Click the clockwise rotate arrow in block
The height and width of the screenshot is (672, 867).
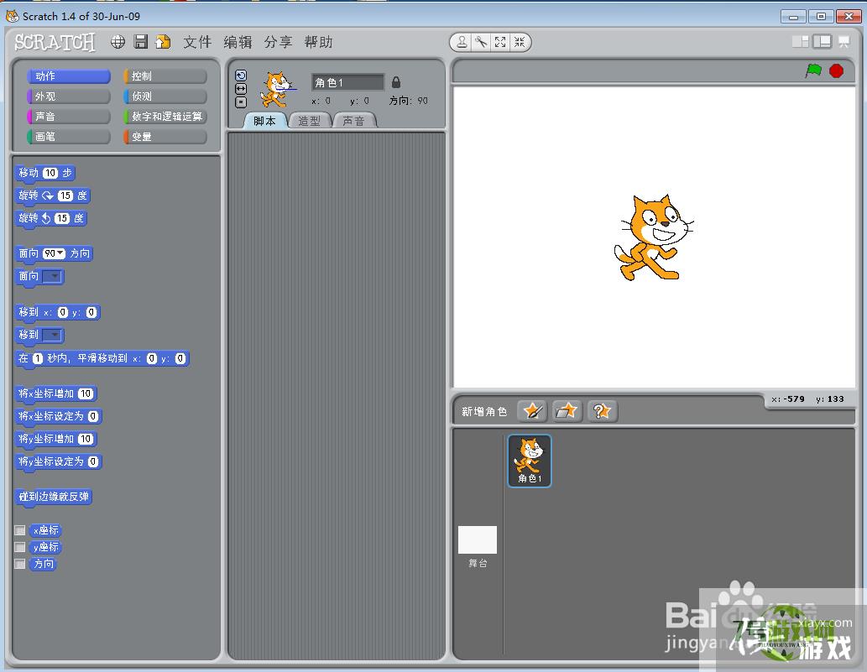48,195
